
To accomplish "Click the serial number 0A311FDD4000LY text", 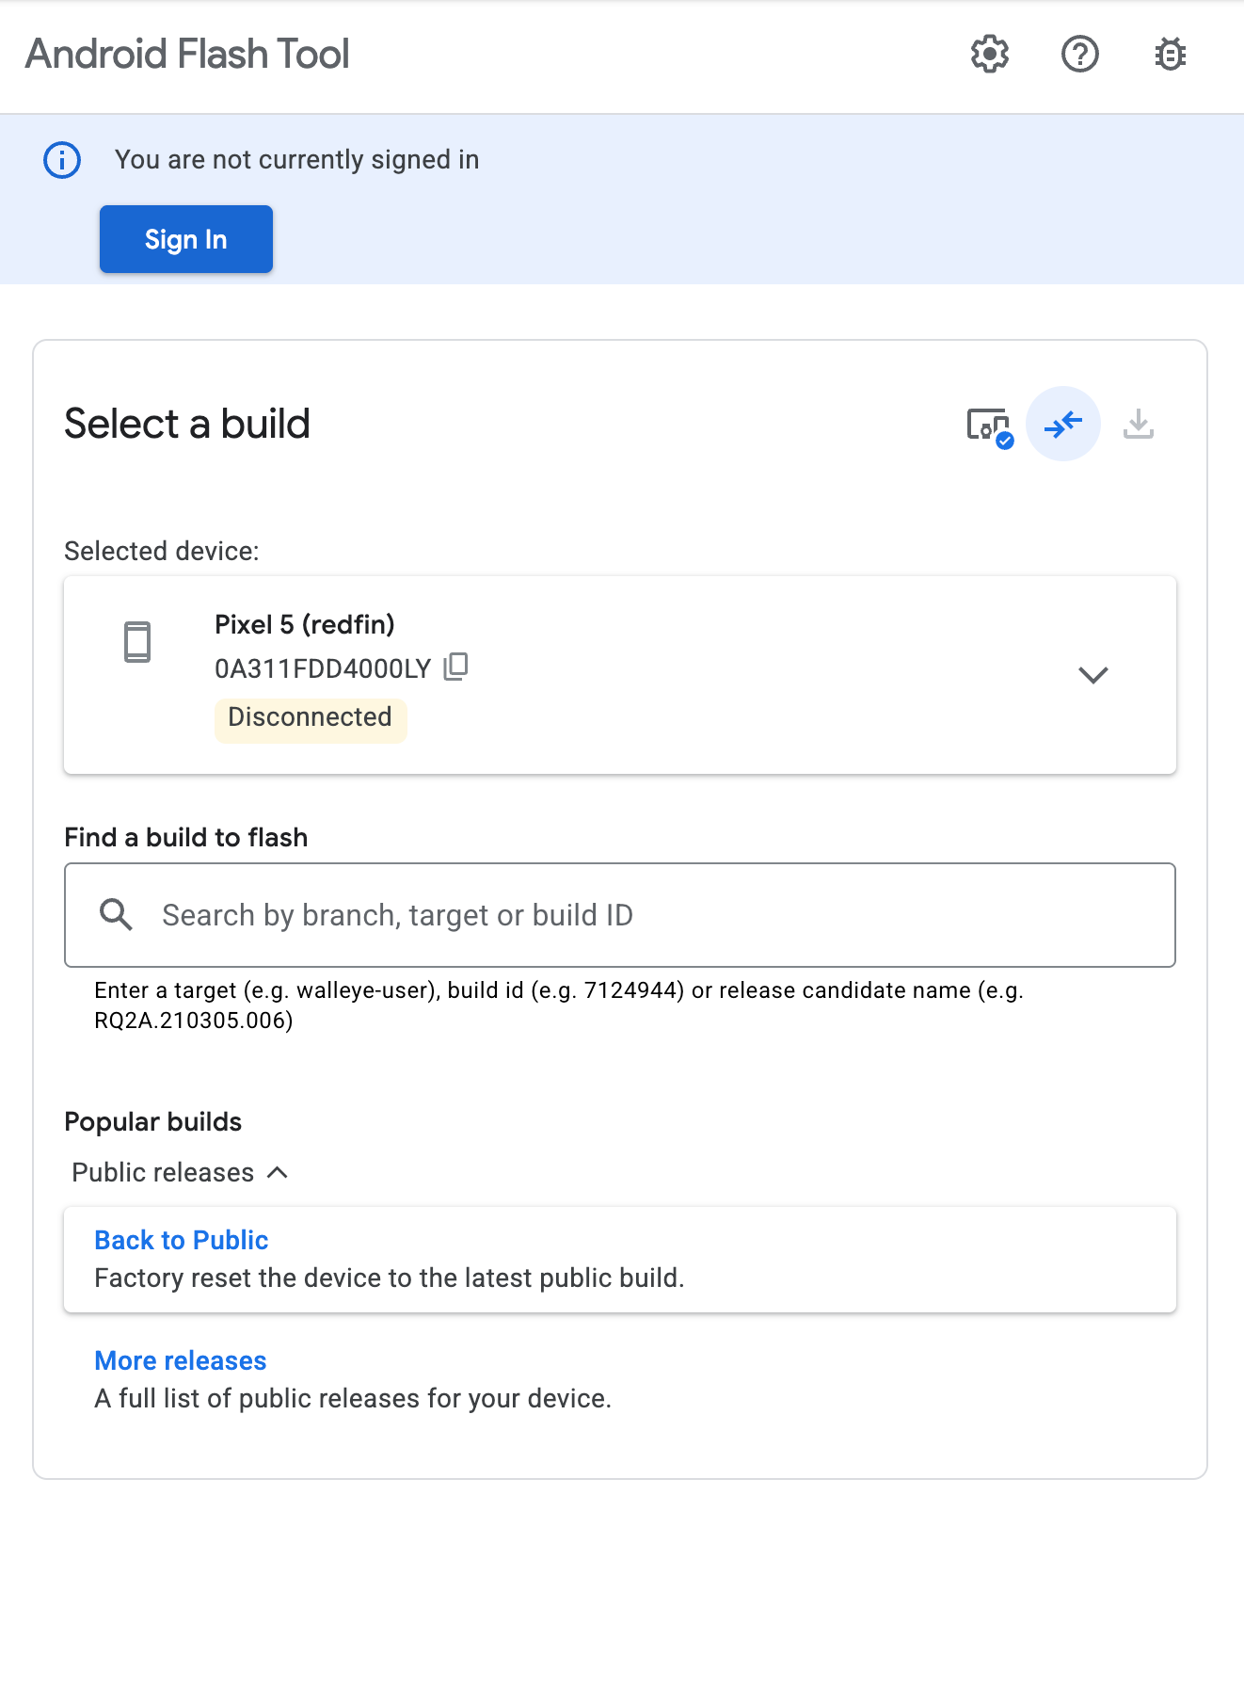I will pyautogui.click(x=322, y=668).
